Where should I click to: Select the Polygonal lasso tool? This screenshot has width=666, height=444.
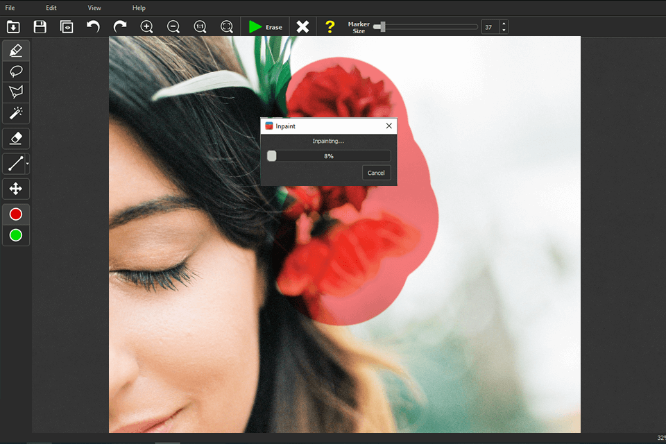tap(16, 92)
